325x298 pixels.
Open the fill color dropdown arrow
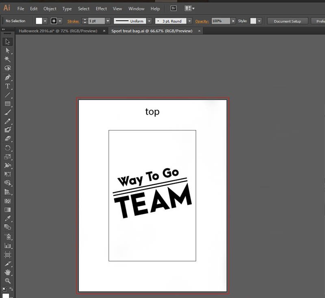[x=45, y=21]
